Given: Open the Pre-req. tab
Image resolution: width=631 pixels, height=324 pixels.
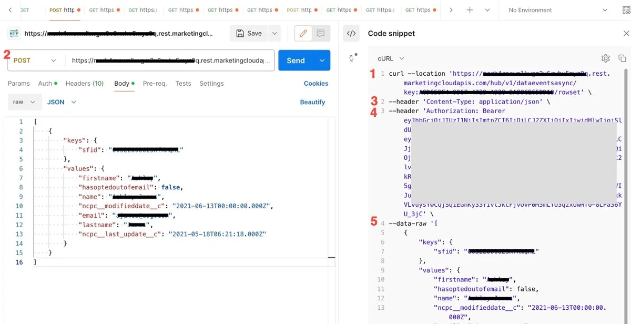Looking at the screenshot, I should tap(155, 83).
